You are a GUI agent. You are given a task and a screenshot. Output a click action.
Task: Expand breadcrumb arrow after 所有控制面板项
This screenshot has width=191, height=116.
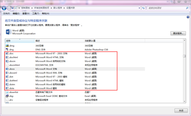[x=51, y=8]
